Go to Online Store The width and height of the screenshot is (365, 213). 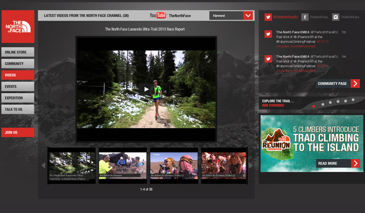tap(18, 52)
